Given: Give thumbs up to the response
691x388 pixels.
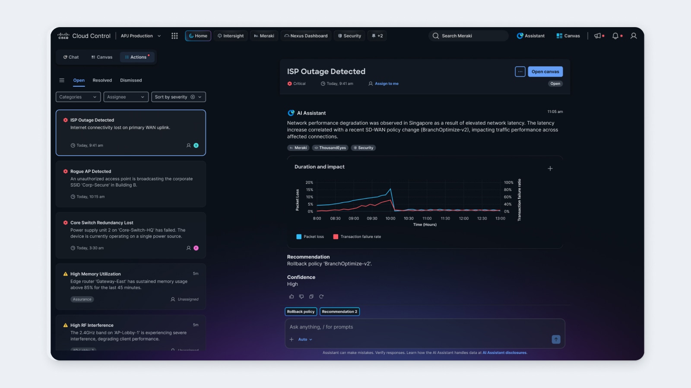Looking at the screenshot, I should tap(292, 297).
